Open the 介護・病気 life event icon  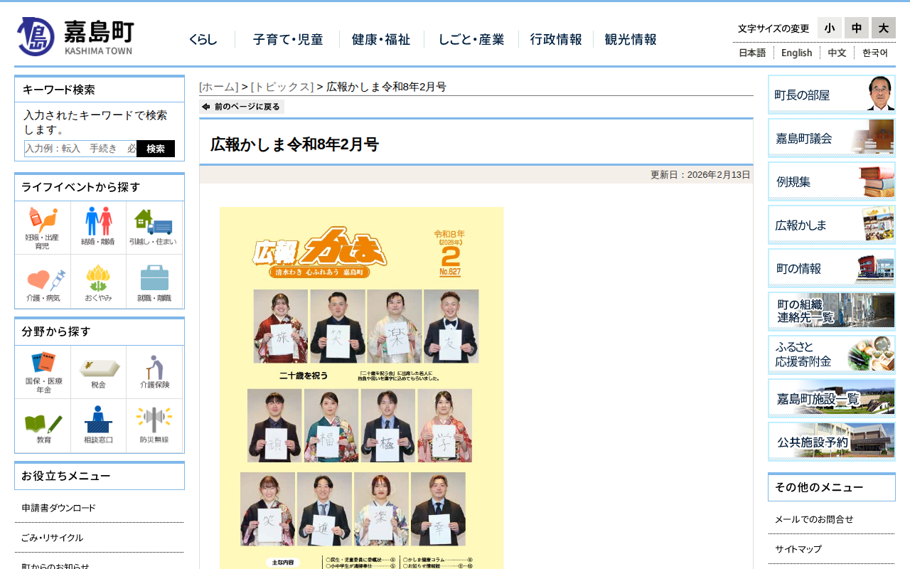(43, 282)
